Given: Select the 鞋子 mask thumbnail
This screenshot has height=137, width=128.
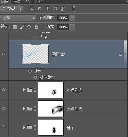Looking at the screenshot, I should point(51,128).
